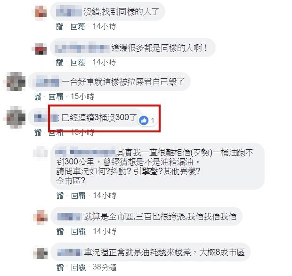Open avatar of commenter saying 沒錯,找到同樣的人了
The height and width of the screenshot is (276, 292).
point(41,11)
